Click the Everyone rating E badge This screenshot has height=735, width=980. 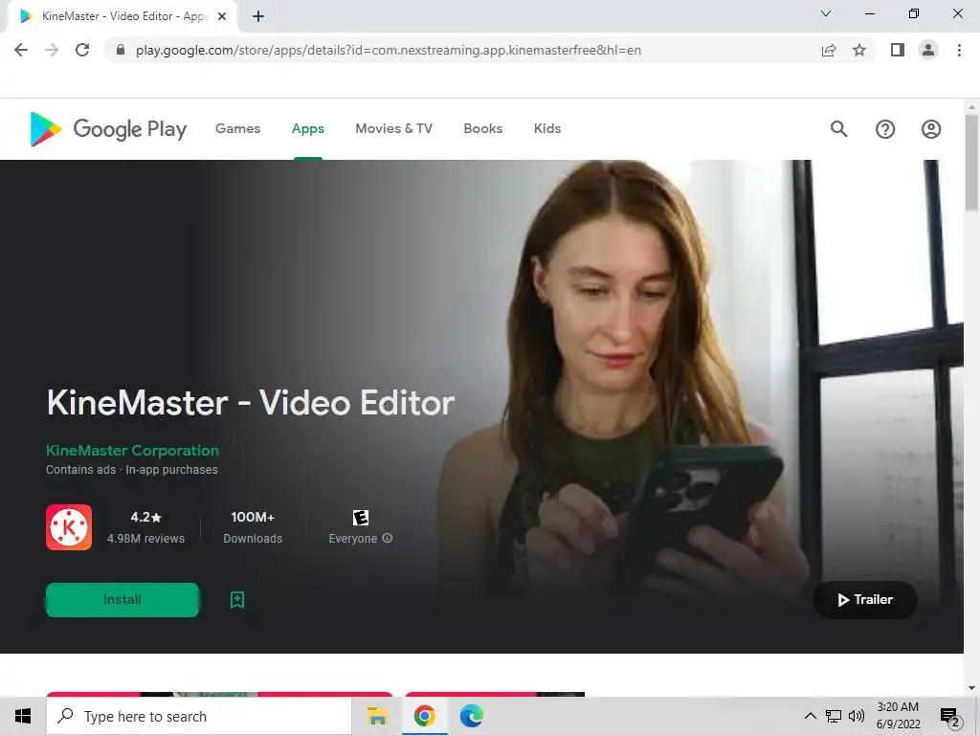coord(361,518)
